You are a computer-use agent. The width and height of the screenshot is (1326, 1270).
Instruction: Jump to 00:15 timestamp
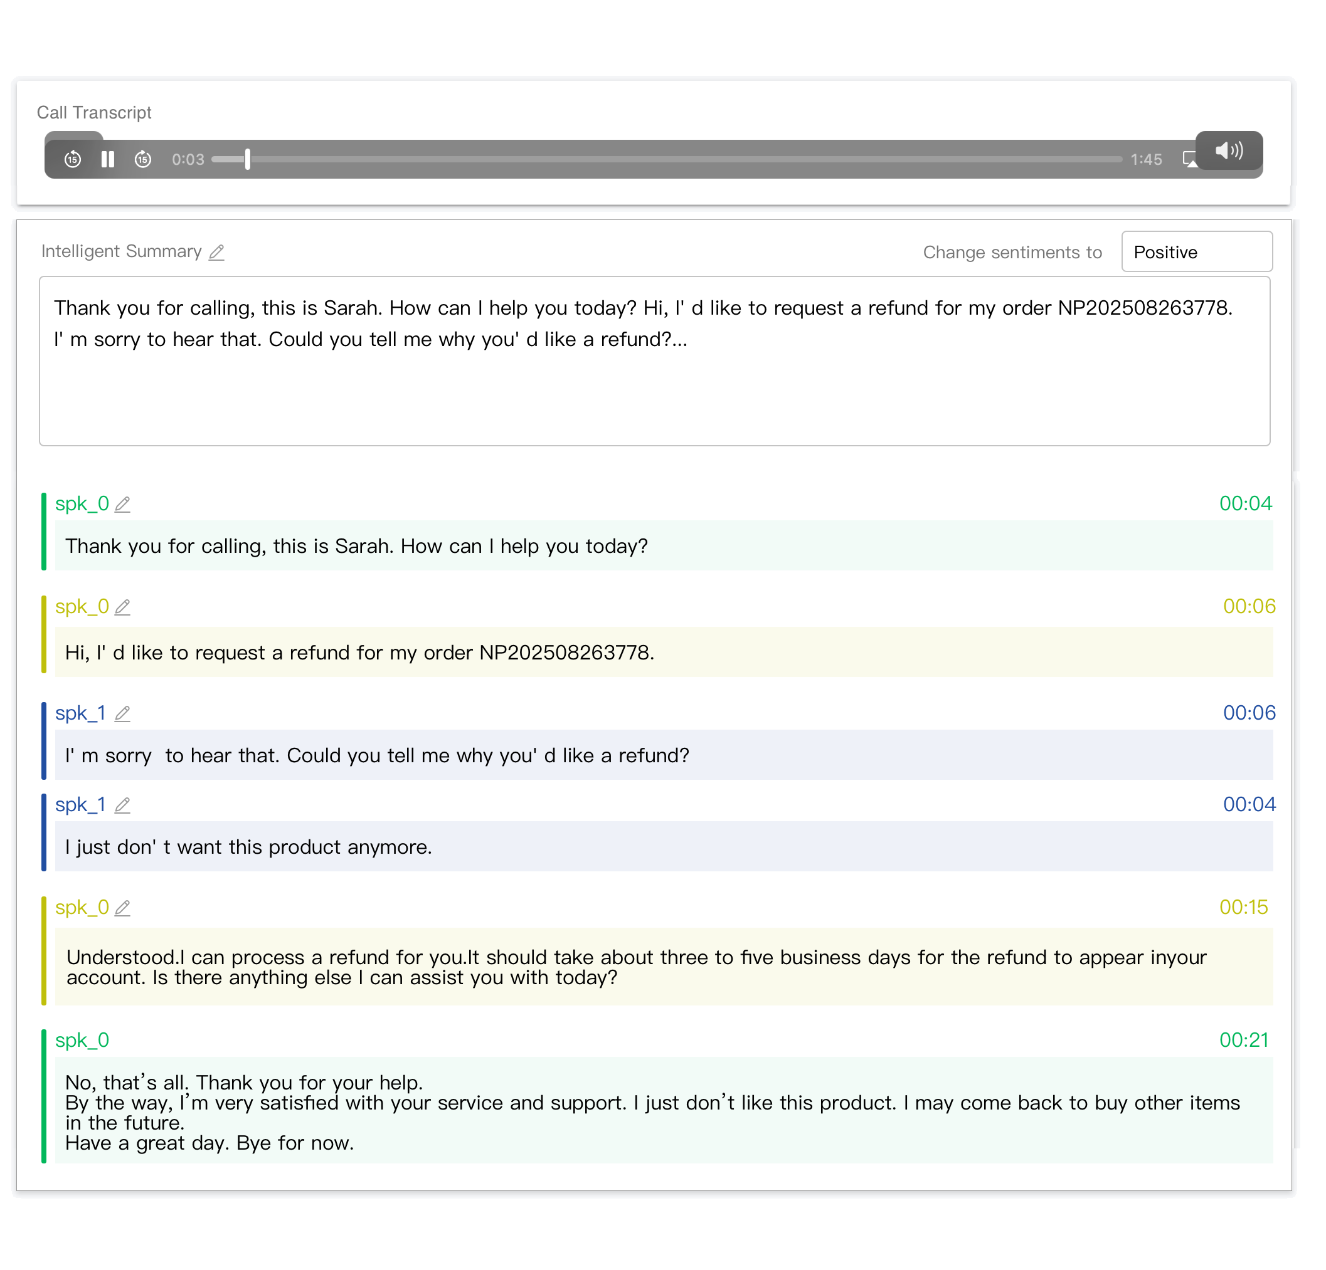(1243, 908)
